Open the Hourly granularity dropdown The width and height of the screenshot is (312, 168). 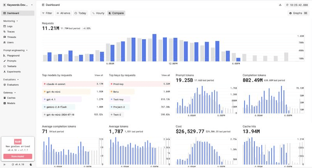pos(98,13)
